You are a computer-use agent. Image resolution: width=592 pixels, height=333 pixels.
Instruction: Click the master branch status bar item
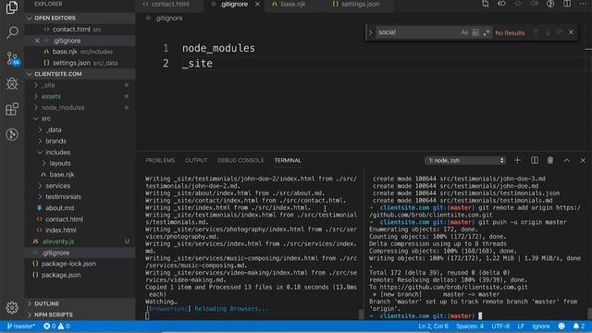21,327
